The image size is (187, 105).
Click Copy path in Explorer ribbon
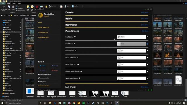coord(19,8)
